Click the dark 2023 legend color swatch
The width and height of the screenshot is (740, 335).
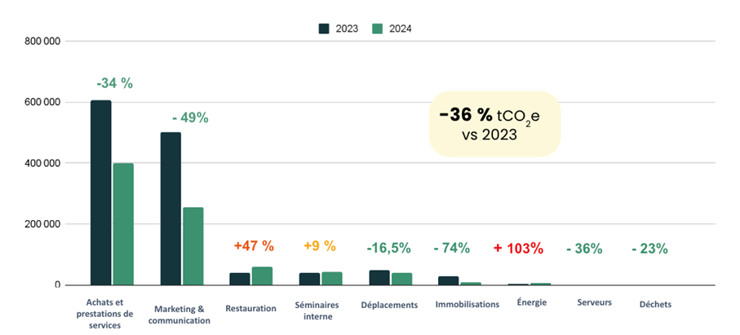click(x=324, y=29)
